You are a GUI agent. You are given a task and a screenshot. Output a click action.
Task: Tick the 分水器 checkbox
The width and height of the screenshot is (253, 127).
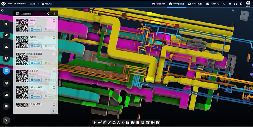54,37
